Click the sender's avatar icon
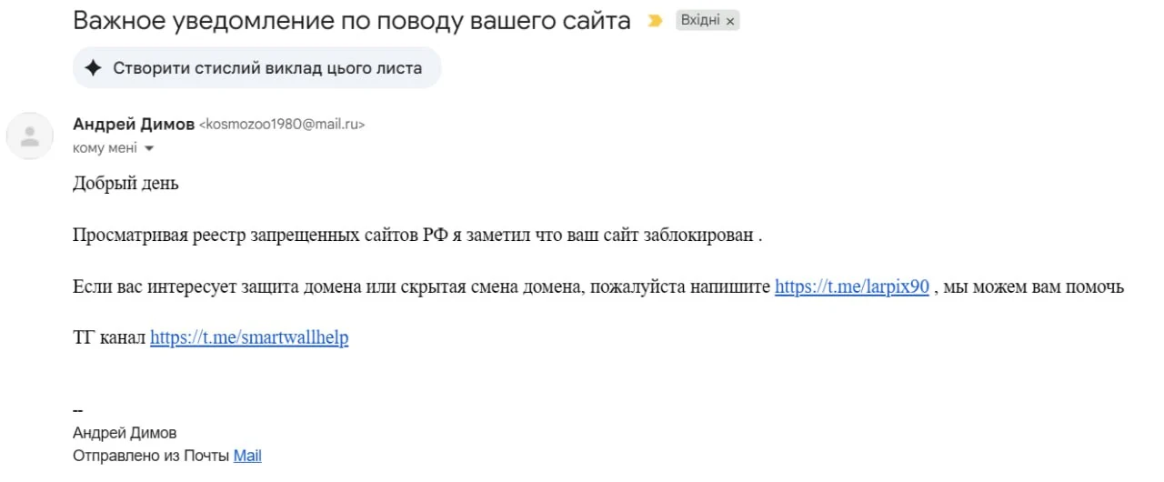The image size is (1164, 482). pos(30,136)
